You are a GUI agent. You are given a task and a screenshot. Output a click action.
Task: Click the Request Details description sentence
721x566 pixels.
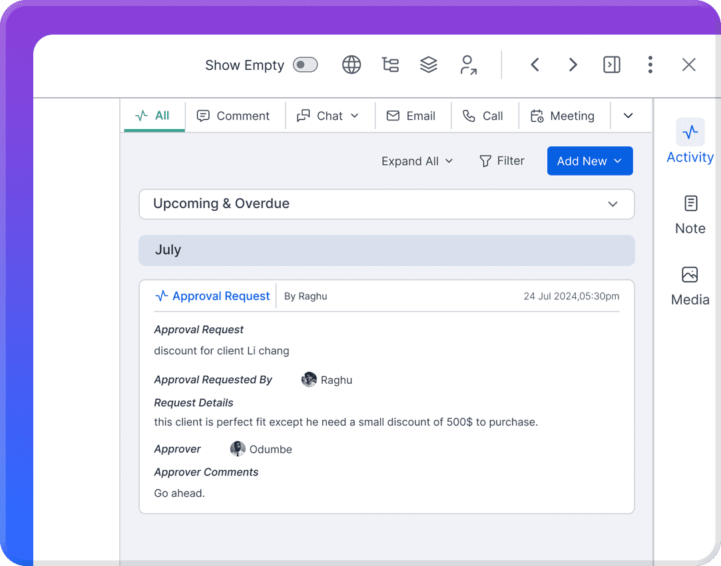coord(346,422)
